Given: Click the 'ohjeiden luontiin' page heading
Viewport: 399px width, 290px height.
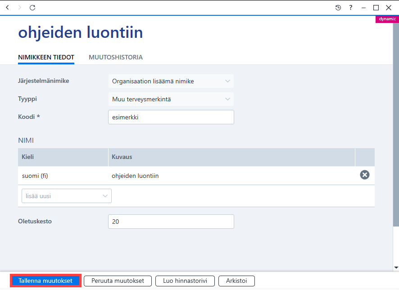Looking at the screenshot, I should (81, 32).
